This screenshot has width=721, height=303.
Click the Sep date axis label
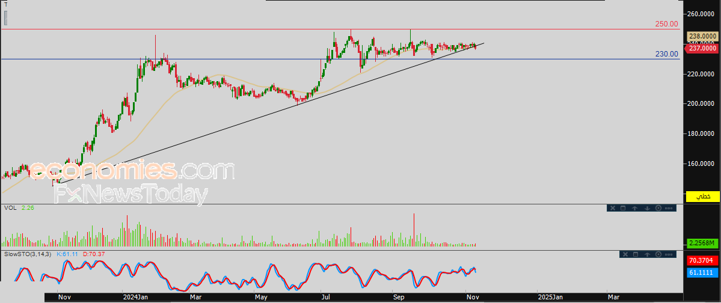coord(399,297)
